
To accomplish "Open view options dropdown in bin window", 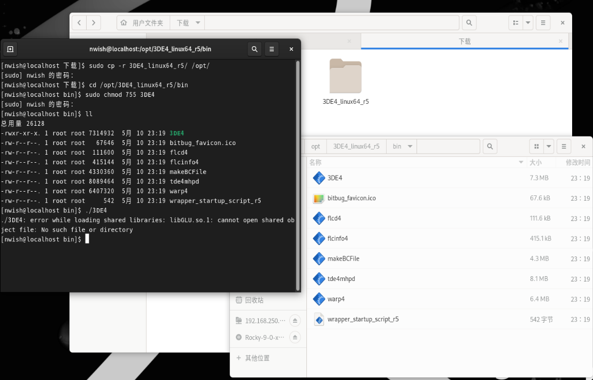I will tap(549, 146).
